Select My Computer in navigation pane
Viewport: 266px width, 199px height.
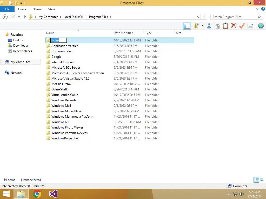coord(20,62)
